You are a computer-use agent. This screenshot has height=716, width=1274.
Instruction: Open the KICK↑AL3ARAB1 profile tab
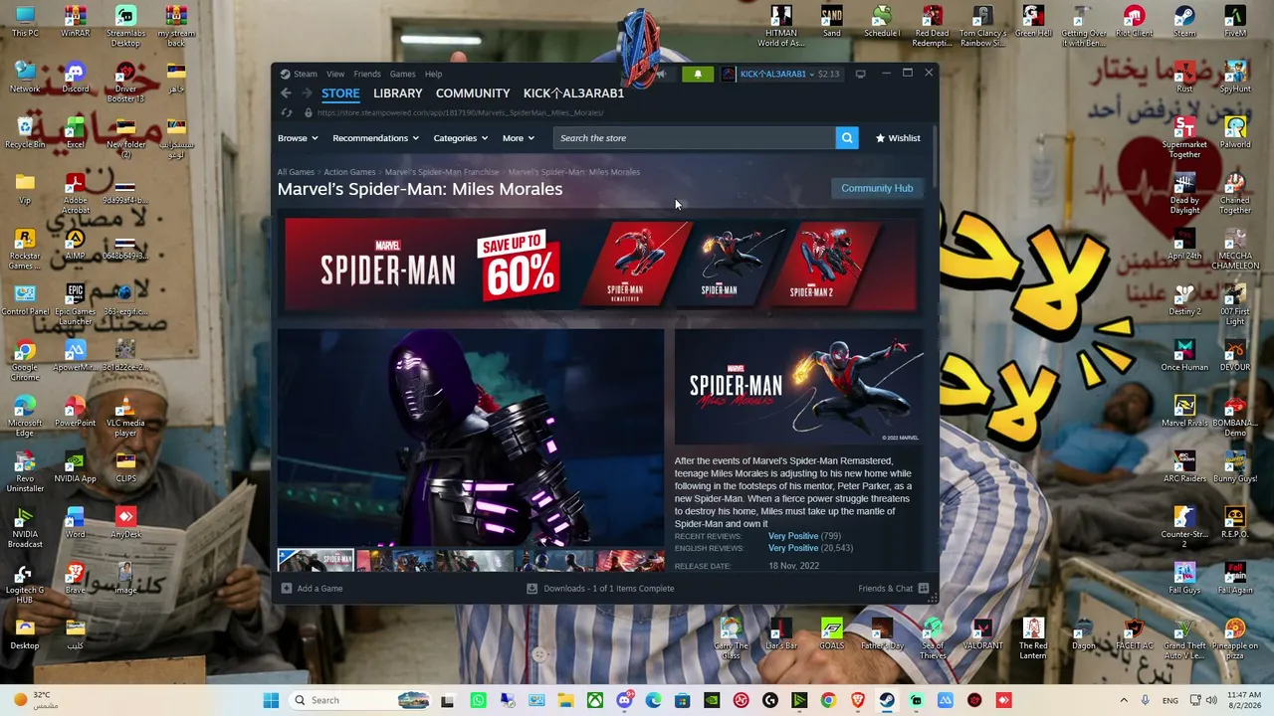coord(573,93)
